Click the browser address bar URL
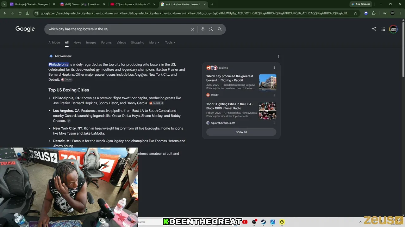 pyautogui.click(x=195, y=13)
